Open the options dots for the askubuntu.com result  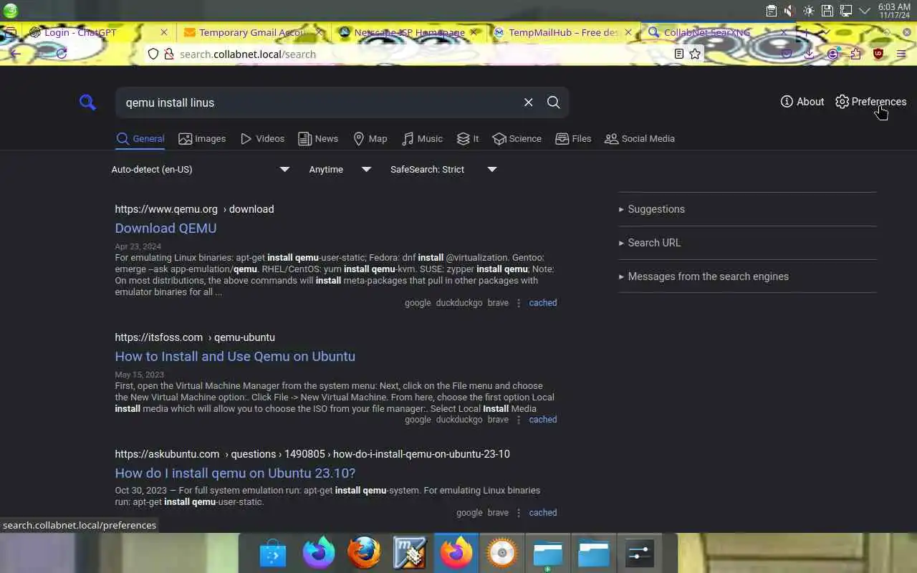(x=519, y=513)
